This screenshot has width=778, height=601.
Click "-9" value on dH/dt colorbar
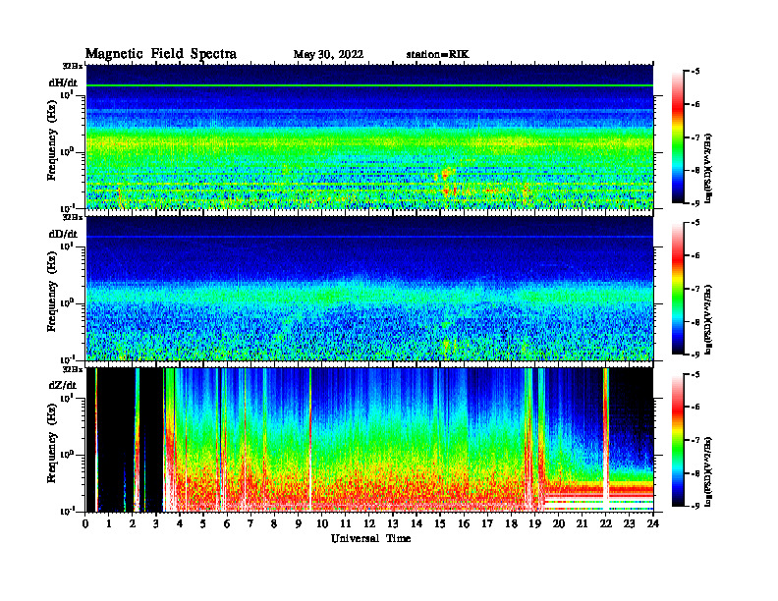(x=695, y=203)
